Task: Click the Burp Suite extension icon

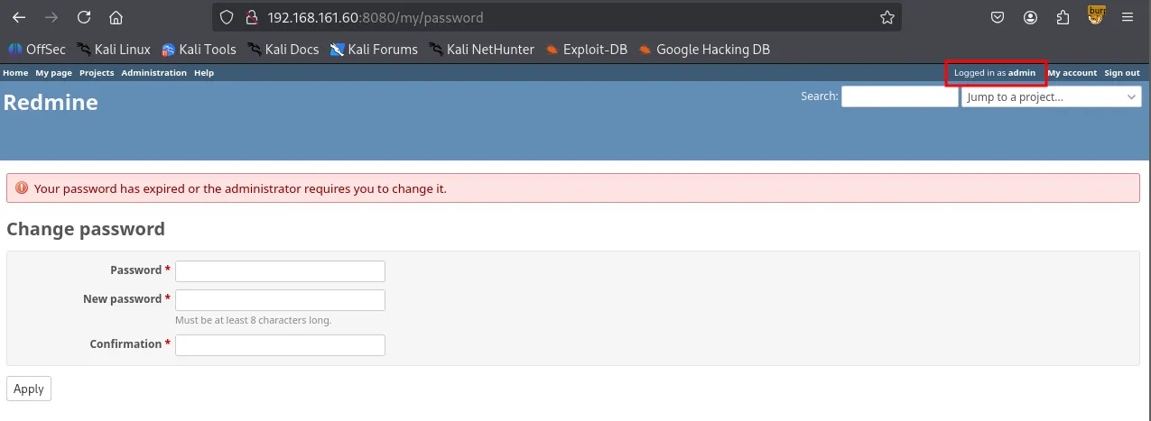Action: tap(1096, 15)
